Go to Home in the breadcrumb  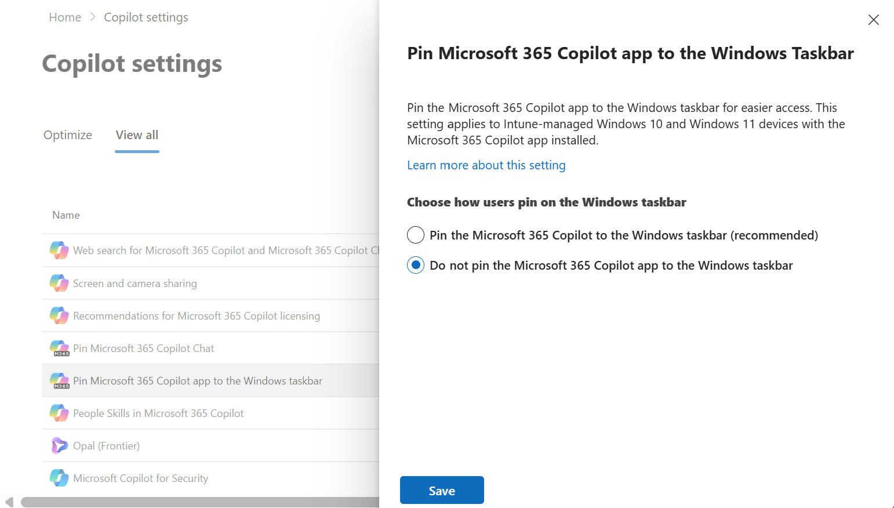tap(65, 17)
